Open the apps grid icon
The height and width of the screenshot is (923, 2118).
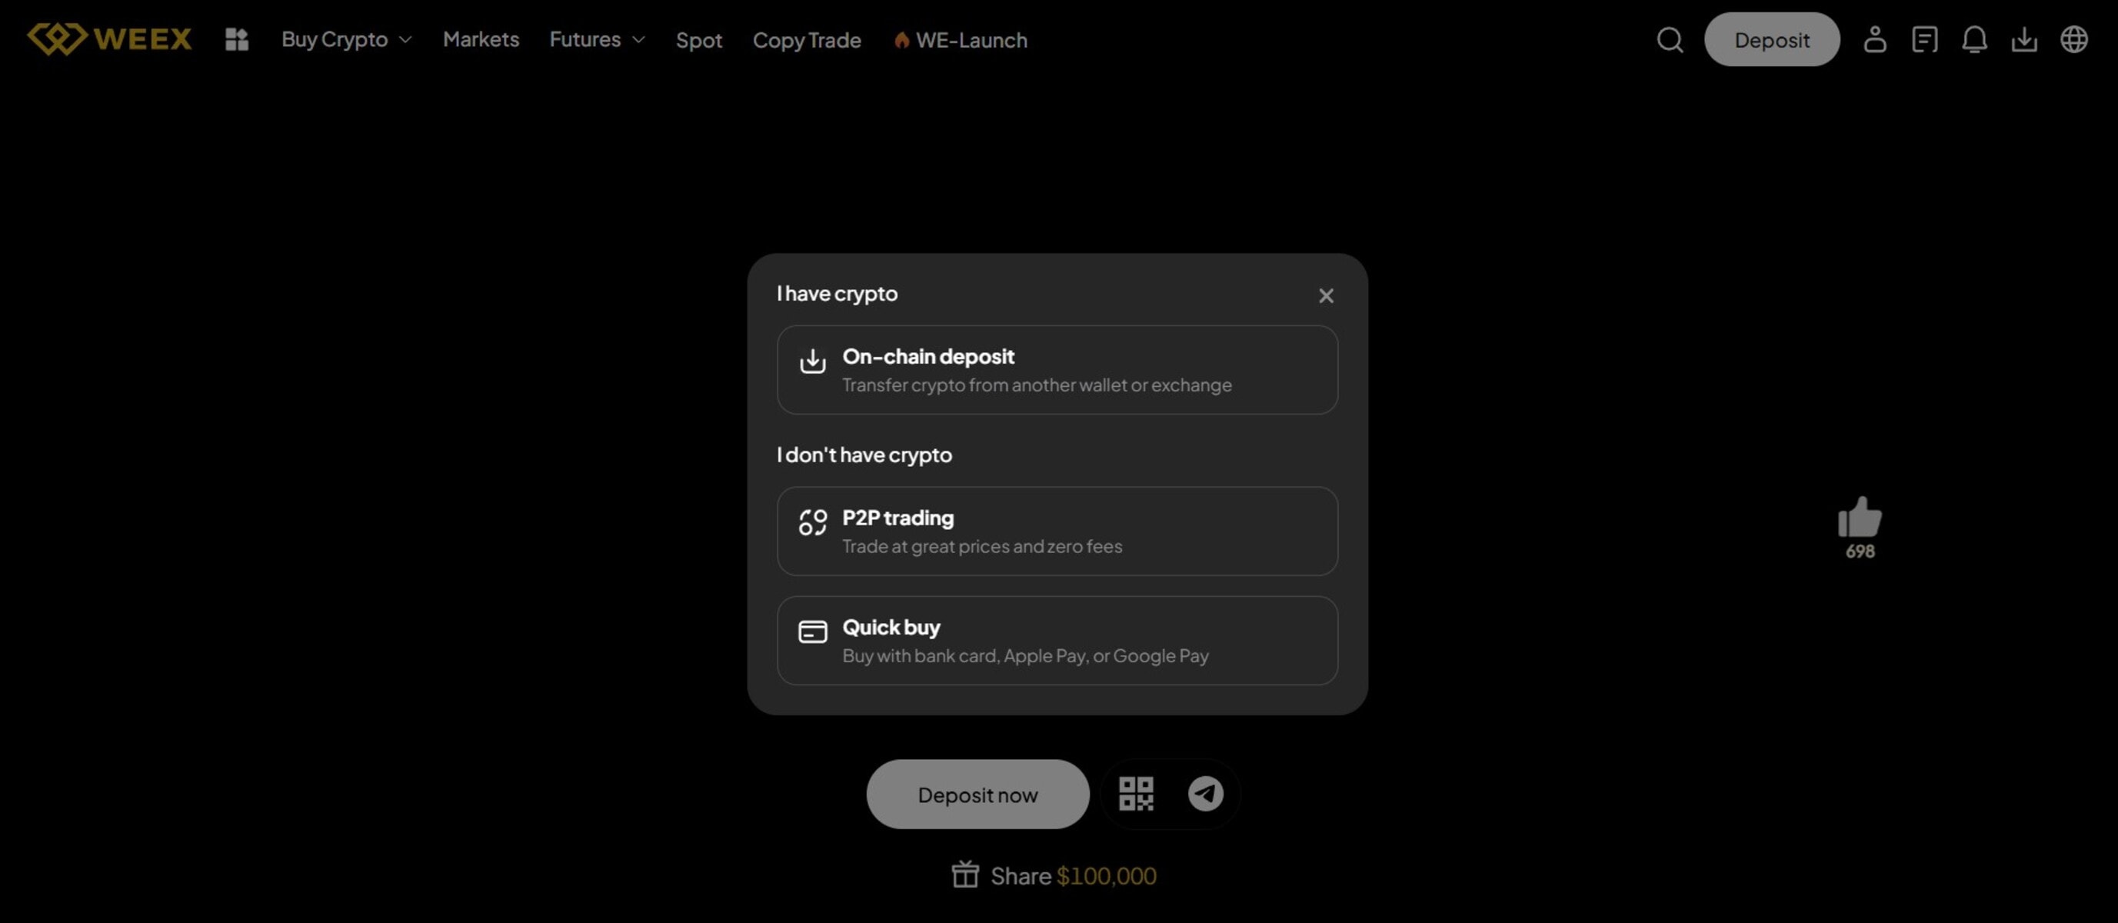(x=237, y=39)
